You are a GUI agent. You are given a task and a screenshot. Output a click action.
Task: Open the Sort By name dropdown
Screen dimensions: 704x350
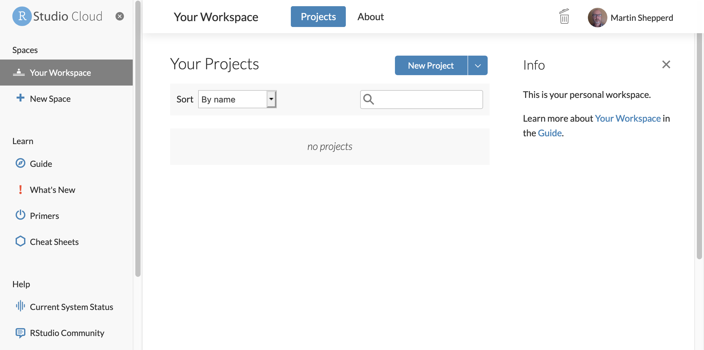(x=237, y=99)
